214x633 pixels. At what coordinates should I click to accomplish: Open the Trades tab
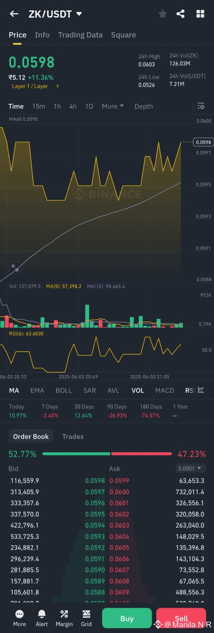(x=73, y=436)
